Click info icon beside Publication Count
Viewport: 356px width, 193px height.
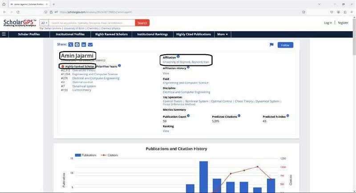click(188, 116)
